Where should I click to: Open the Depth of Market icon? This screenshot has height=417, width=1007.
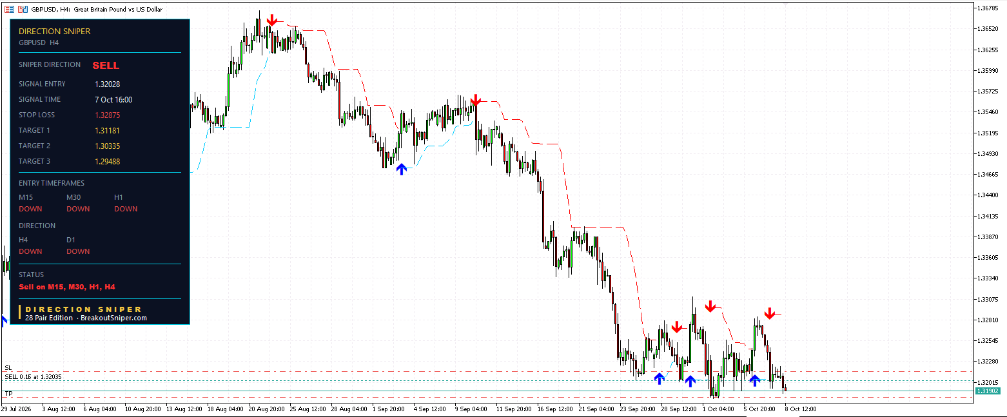click(x=23, y=10)
